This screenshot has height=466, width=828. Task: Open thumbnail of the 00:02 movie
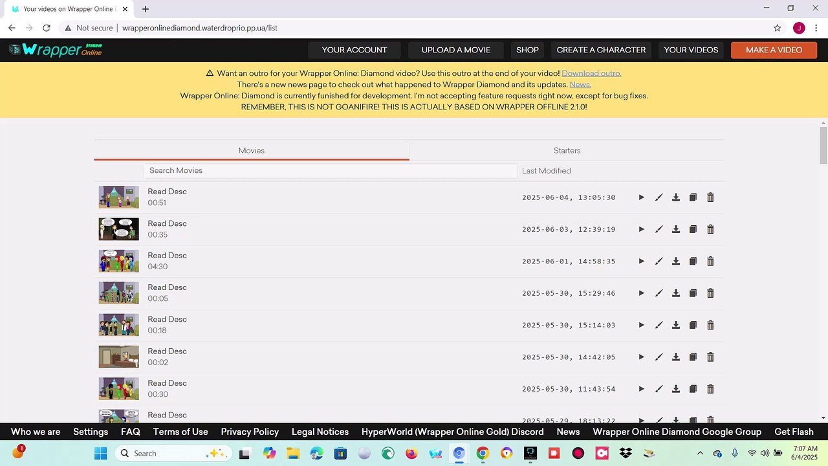[x=118, y=357]
